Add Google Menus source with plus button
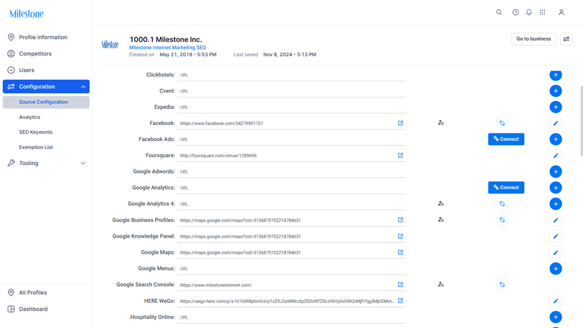This screenshot has width=583, height=328. click(x=555, y=268)
